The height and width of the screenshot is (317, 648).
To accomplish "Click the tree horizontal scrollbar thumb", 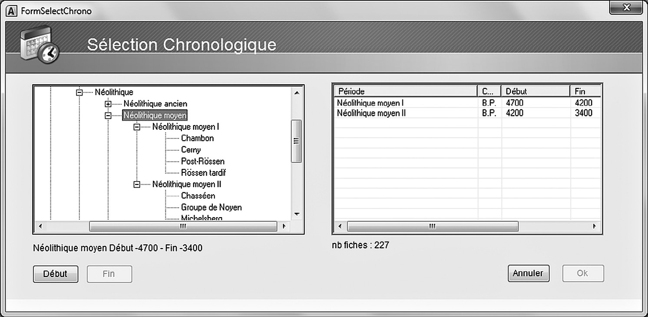I will [183, 226].
